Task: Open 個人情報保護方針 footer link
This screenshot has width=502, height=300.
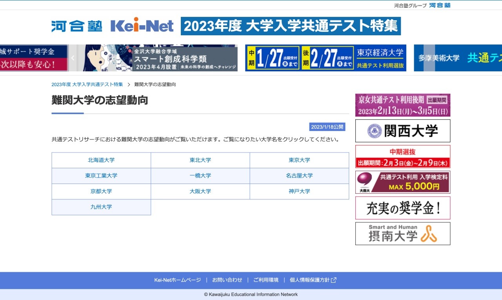Action: pyautogui.click(x=310, y=280)
